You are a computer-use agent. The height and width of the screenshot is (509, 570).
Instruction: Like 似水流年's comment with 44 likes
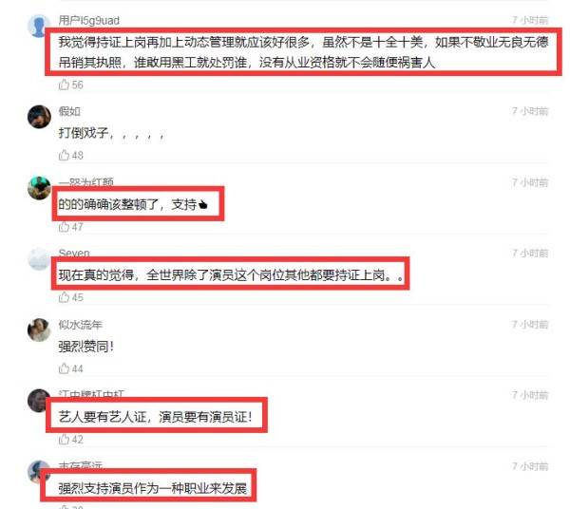click(64, 368)
